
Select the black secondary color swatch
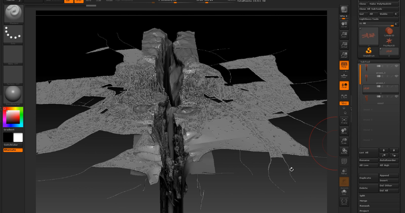8,138
